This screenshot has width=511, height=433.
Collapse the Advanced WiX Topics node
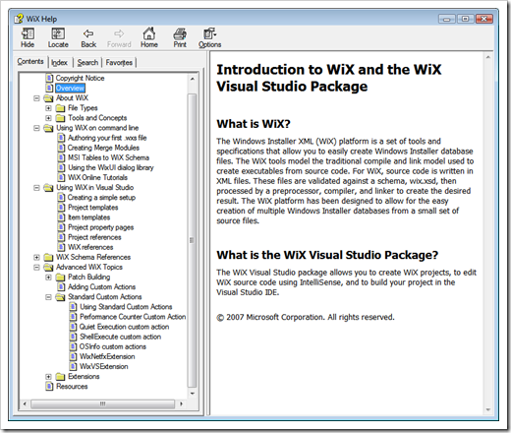(36, 267)
